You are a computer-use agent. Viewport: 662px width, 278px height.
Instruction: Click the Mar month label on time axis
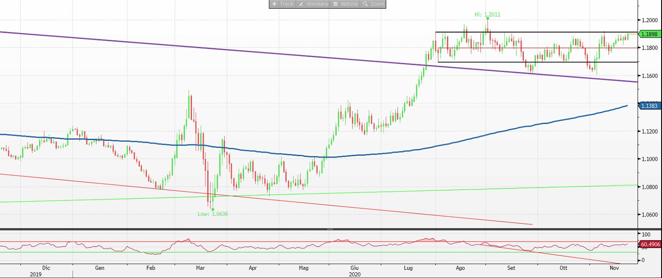pos(201,268)
